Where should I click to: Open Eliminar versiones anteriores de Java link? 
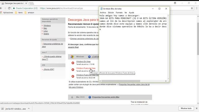tap(84, 39)
